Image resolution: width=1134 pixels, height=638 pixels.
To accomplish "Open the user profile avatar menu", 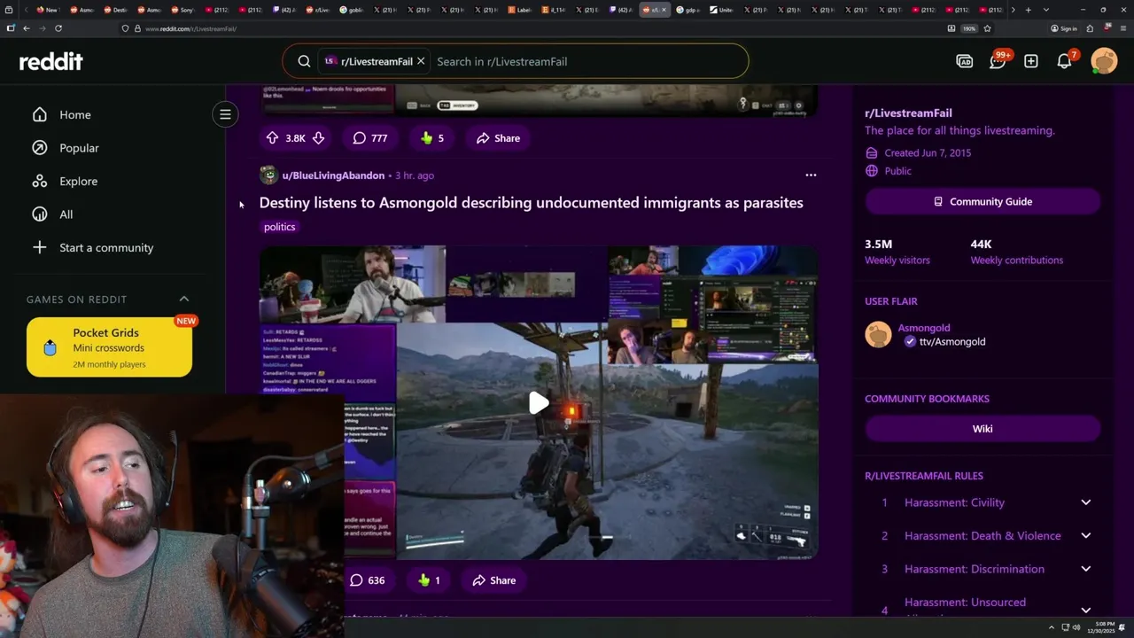I will point(1104,61).
